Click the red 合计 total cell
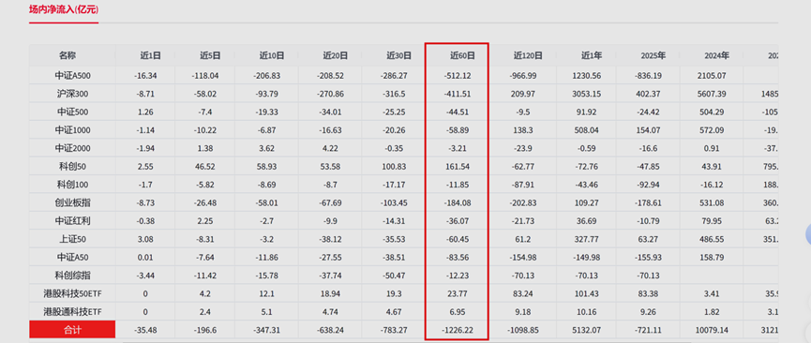Screen dimensions: 811x343 point(72,330)
